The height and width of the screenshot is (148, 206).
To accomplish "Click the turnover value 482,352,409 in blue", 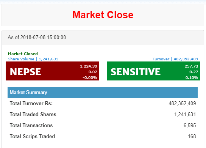I will click(186, 59).
